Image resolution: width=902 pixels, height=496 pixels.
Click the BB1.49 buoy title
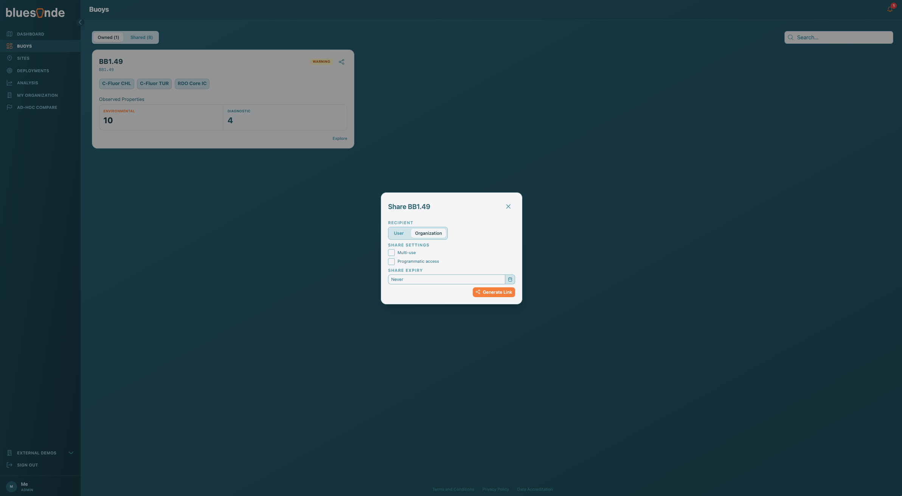coord(111,62)
